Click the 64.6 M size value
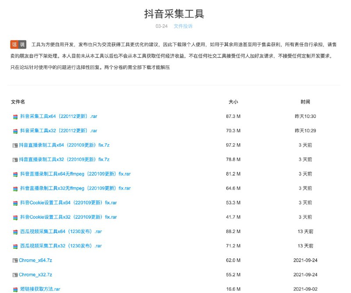 [233, 188]
